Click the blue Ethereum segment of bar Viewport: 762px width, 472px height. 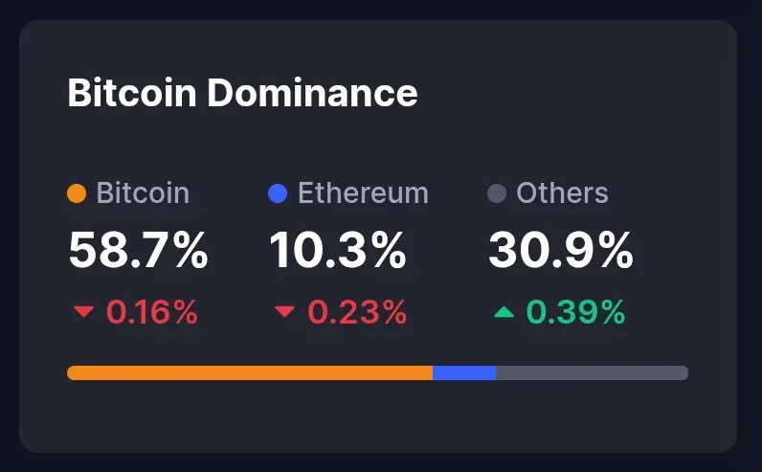[463, 372]
